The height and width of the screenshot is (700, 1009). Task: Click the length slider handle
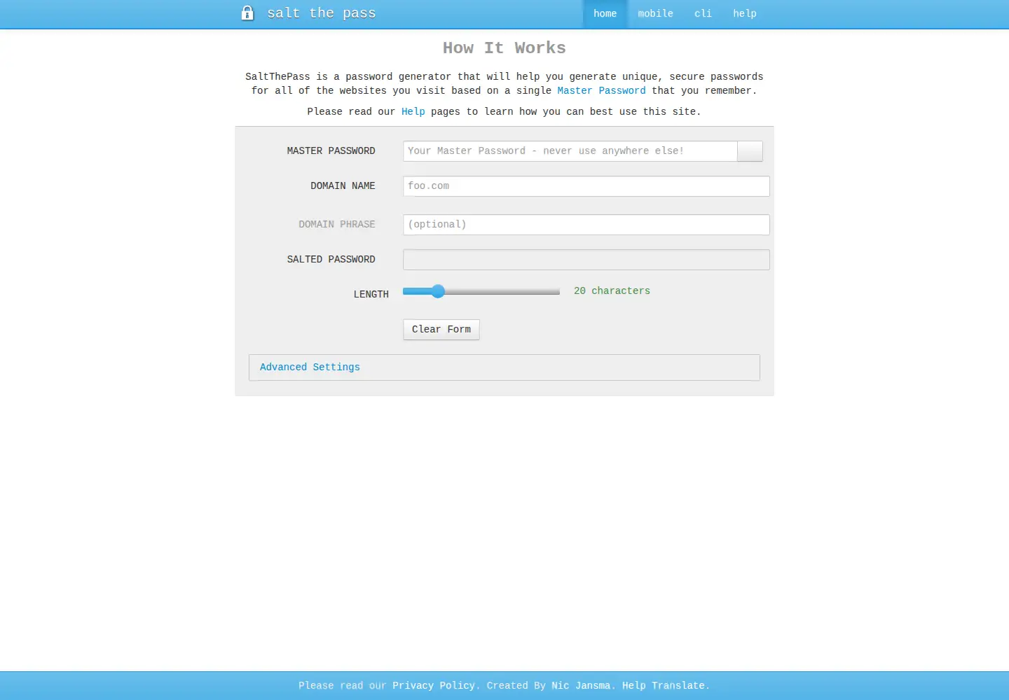click(x=438, y=291)
